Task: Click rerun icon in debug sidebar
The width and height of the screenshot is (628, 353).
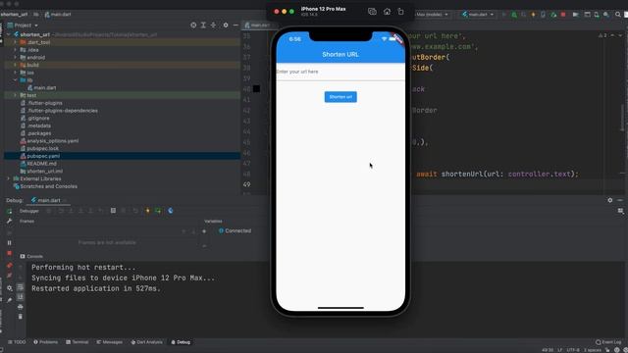Action: [x=9, y=212]
